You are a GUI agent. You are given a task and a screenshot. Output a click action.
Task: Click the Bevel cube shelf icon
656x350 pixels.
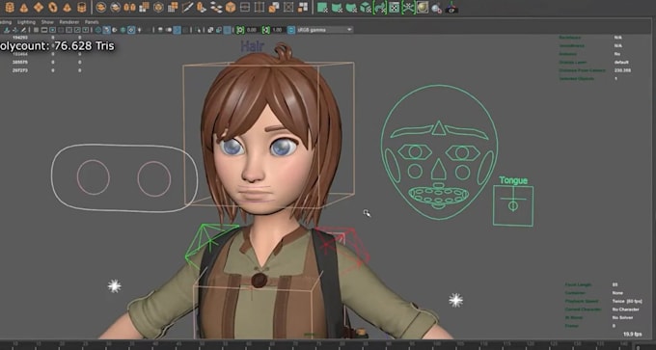[231, 7]
